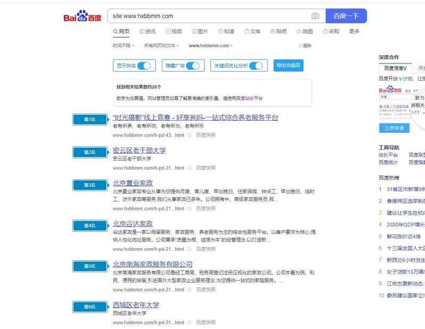Viewport: 425px width, 329px height.
Task: Click circle icon after 密云区老干部大学 URL
Action: (189, 168)
